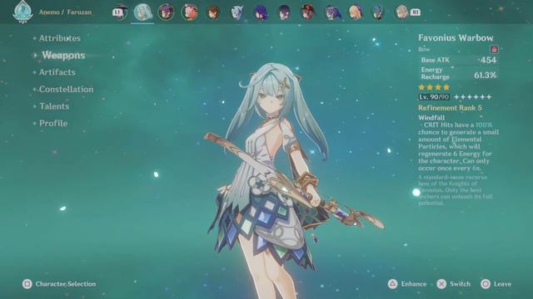
Task: Click the Switch label
Action: (460, 284)
